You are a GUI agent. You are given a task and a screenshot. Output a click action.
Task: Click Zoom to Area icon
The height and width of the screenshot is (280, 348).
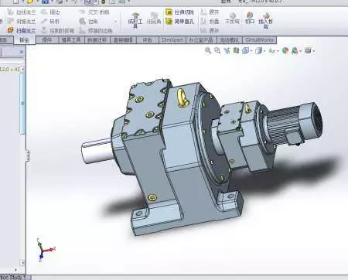pos(217,50)
